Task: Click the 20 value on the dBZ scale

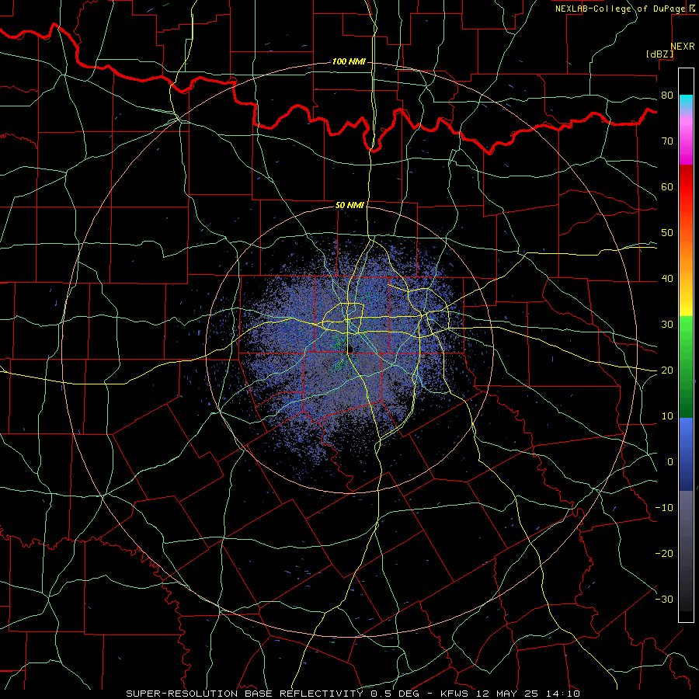Action: (x=667, y=370)
